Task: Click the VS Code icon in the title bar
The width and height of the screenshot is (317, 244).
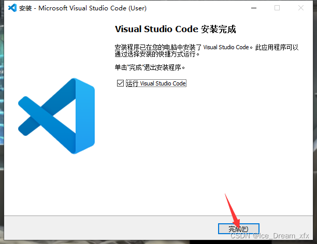Action: click(x=12, y=8)
